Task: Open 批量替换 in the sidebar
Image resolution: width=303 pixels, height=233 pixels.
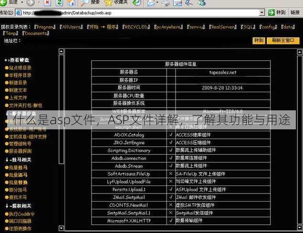Action: [16, 182]
